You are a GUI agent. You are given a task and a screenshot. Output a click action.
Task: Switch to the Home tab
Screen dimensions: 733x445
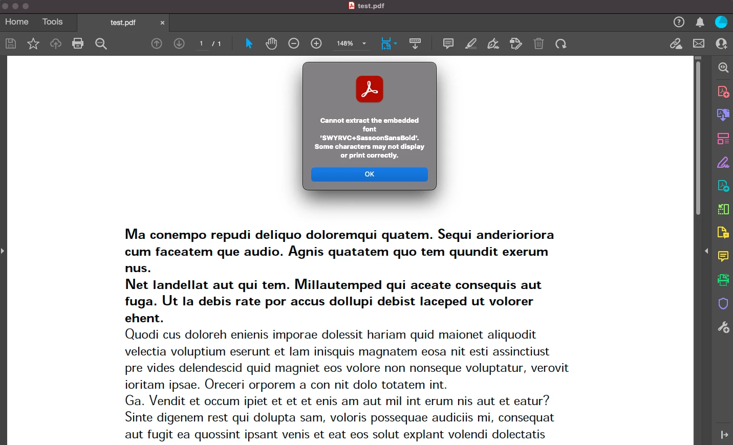17,22
